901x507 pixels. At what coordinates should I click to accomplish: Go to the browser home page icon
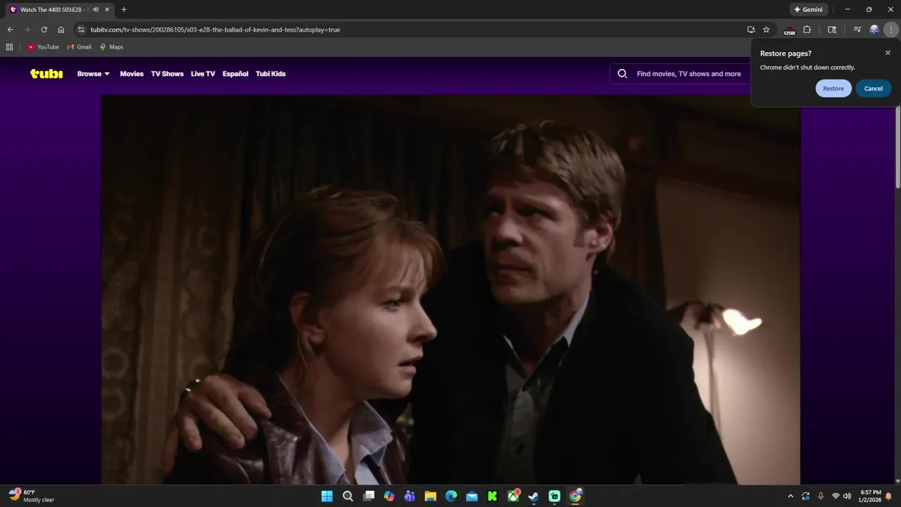(61, 30)
